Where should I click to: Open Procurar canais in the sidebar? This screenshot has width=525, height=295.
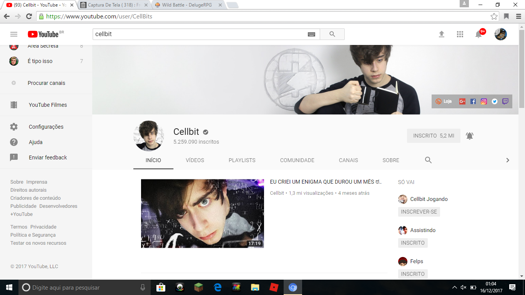coord(46,83)
